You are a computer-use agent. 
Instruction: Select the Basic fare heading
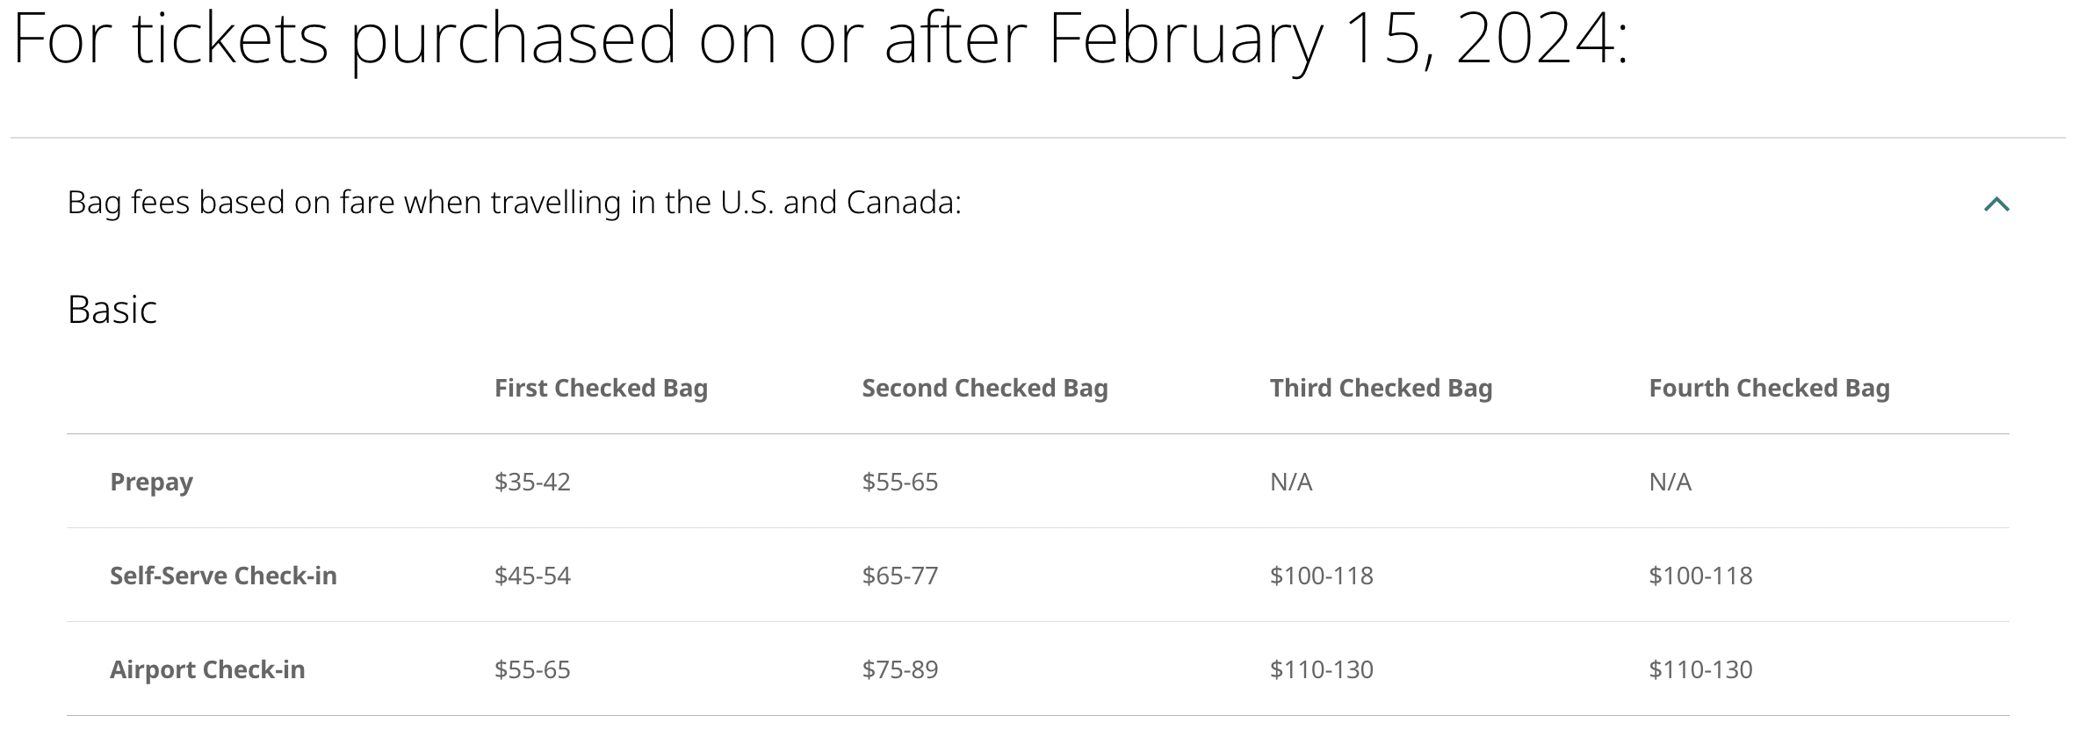(112, 310)
